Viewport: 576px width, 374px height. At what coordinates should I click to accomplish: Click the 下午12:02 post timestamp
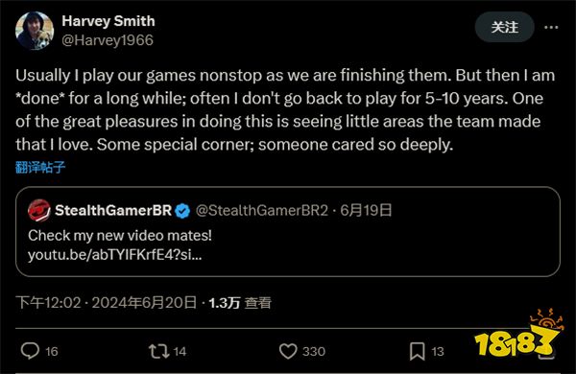48,303
